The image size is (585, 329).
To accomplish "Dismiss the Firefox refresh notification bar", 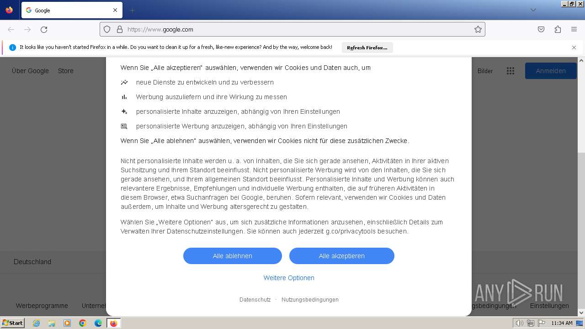I will pyautogui.click(x=574, y=48).
